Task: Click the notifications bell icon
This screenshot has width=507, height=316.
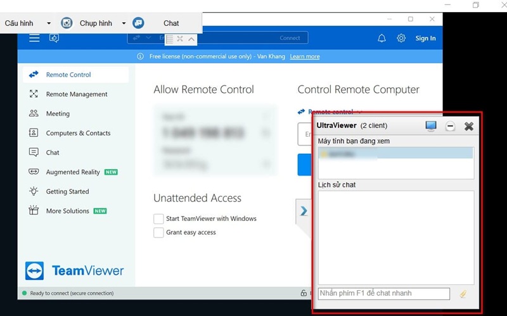Action: [x=382, y=38]
